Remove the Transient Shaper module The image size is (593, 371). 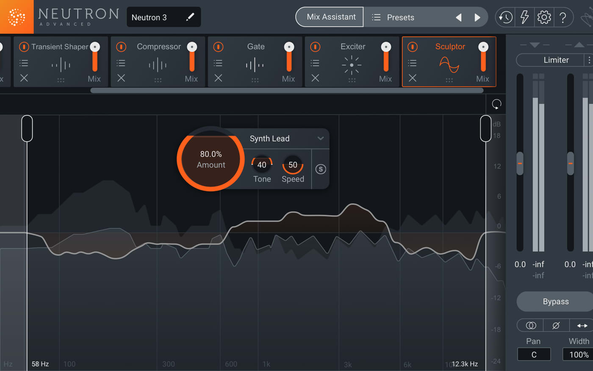click(x=24, y=78)
